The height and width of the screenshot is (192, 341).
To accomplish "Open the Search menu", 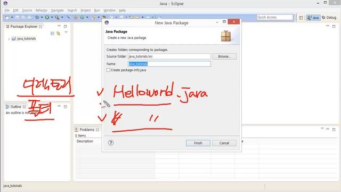I will 72,10.
